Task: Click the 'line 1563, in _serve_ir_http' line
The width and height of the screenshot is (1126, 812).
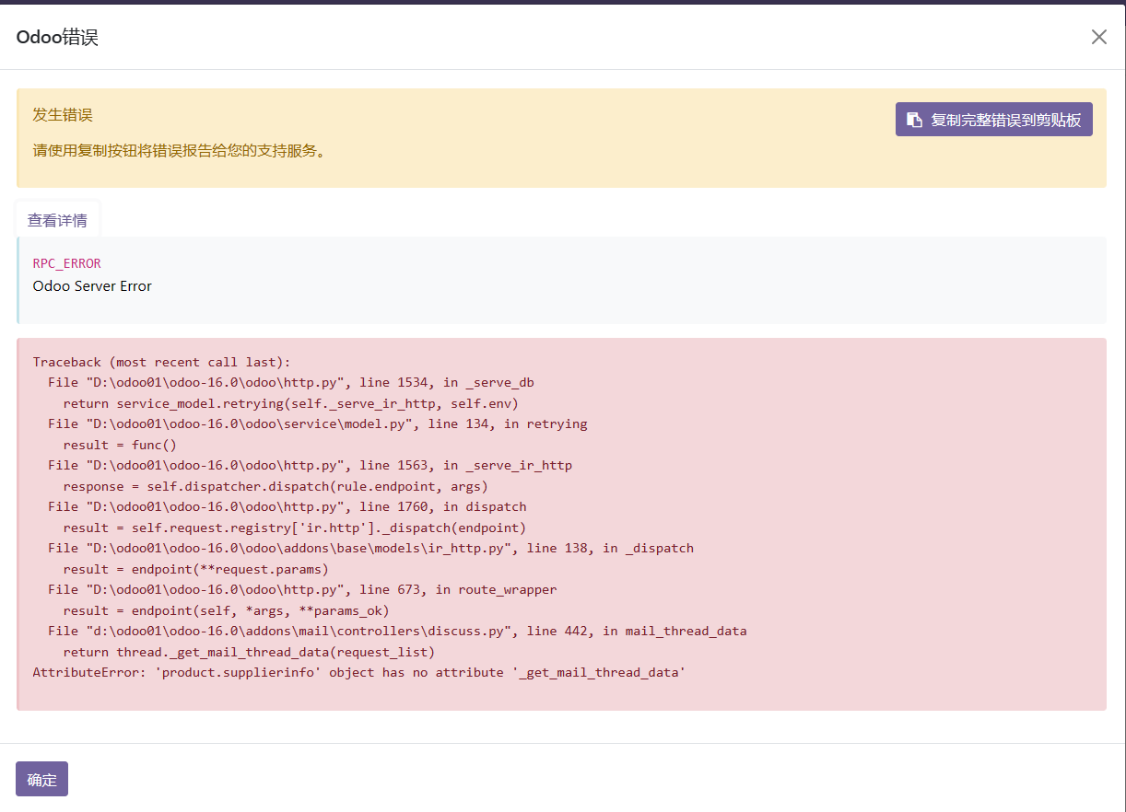Action: (311, 465)
